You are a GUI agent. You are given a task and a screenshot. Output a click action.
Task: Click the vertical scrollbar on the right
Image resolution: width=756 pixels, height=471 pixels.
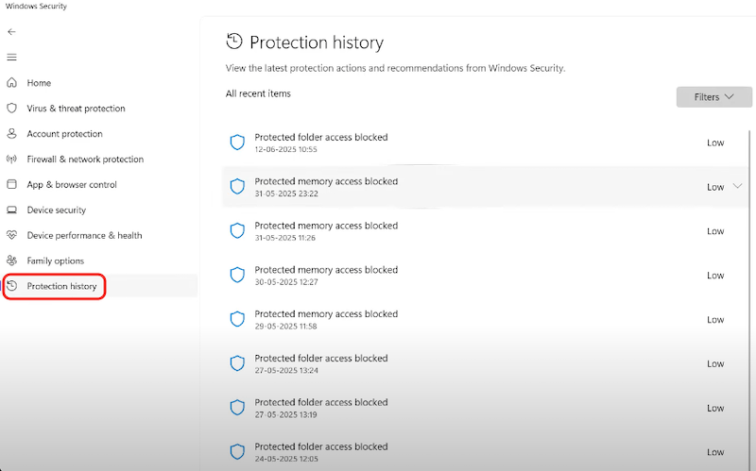[749, 283]
